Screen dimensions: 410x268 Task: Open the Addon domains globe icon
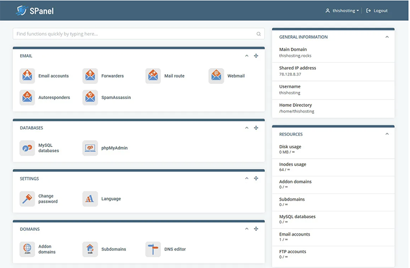[x=27, y=249]
